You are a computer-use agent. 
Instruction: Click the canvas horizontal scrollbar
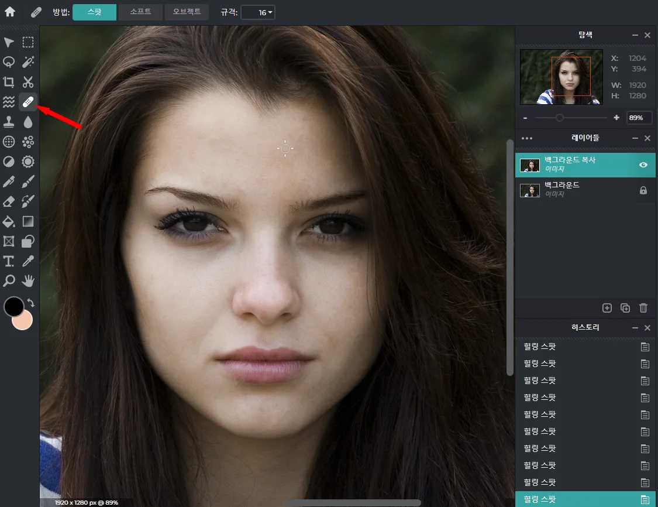coord(353,503)
